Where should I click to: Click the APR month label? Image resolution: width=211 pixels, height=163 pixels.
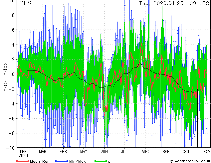pyautogui.click(x=63, y=152)
